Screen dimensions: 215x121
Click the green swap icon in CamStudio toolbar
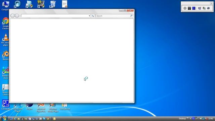tap(204, 8)
